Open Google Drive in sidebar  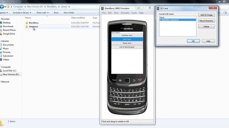[9, 34]
